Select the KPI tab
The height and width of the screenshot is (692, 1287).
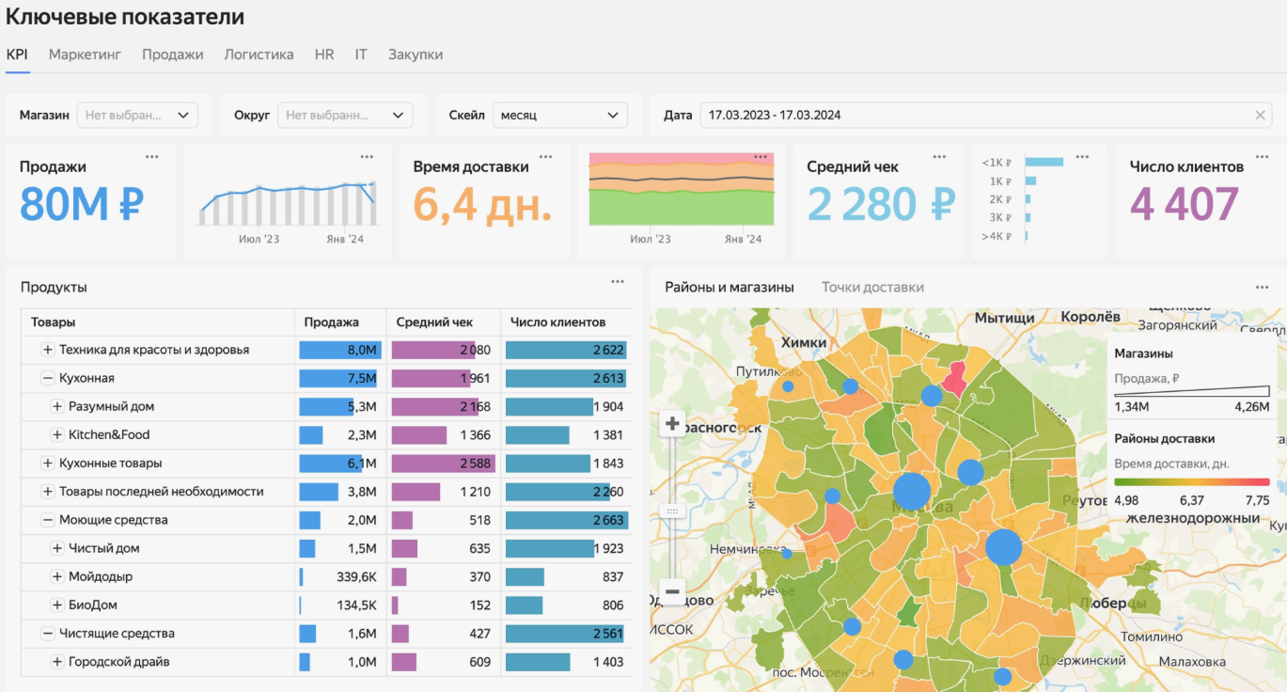pyautogui.click(x=17, y=55)
